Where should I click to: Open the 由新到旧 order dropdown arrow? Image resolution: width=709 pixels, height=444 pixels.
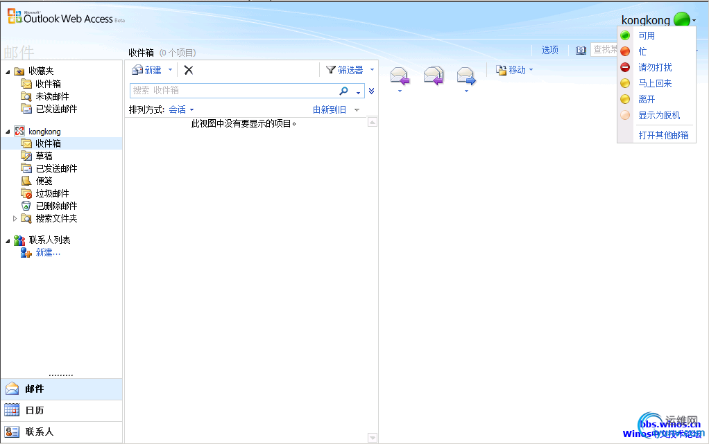click(x=357, y=109)
